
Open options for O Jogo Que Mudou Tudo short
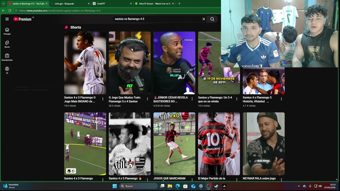[147, 99]
